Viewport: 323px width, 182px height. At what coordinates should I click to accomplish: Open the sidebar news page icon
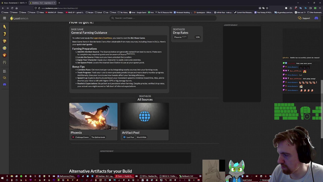point(5,71)
